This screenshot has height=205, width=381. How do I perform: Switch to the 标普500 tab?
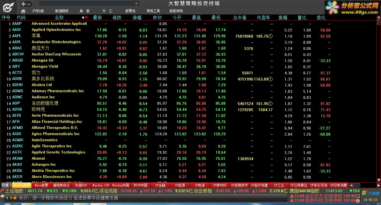click(81, 185)
